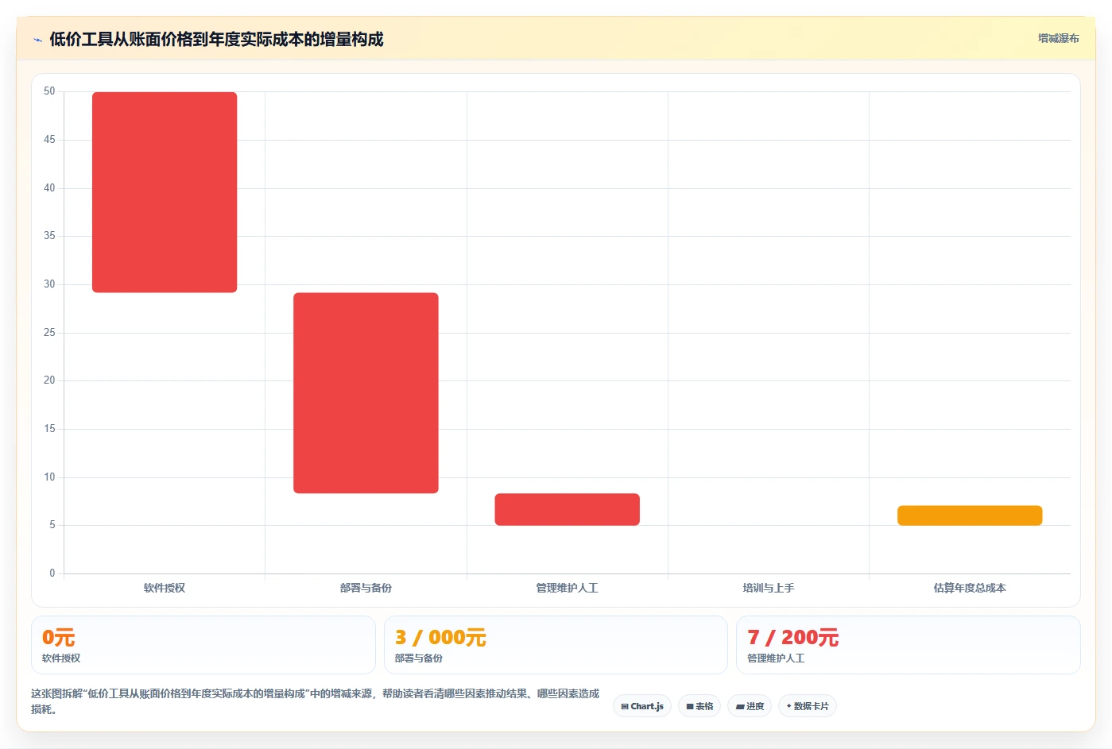Select the red 部署与备份 bar in the chart
The image size is (1112, 749).
click(366, 393)
